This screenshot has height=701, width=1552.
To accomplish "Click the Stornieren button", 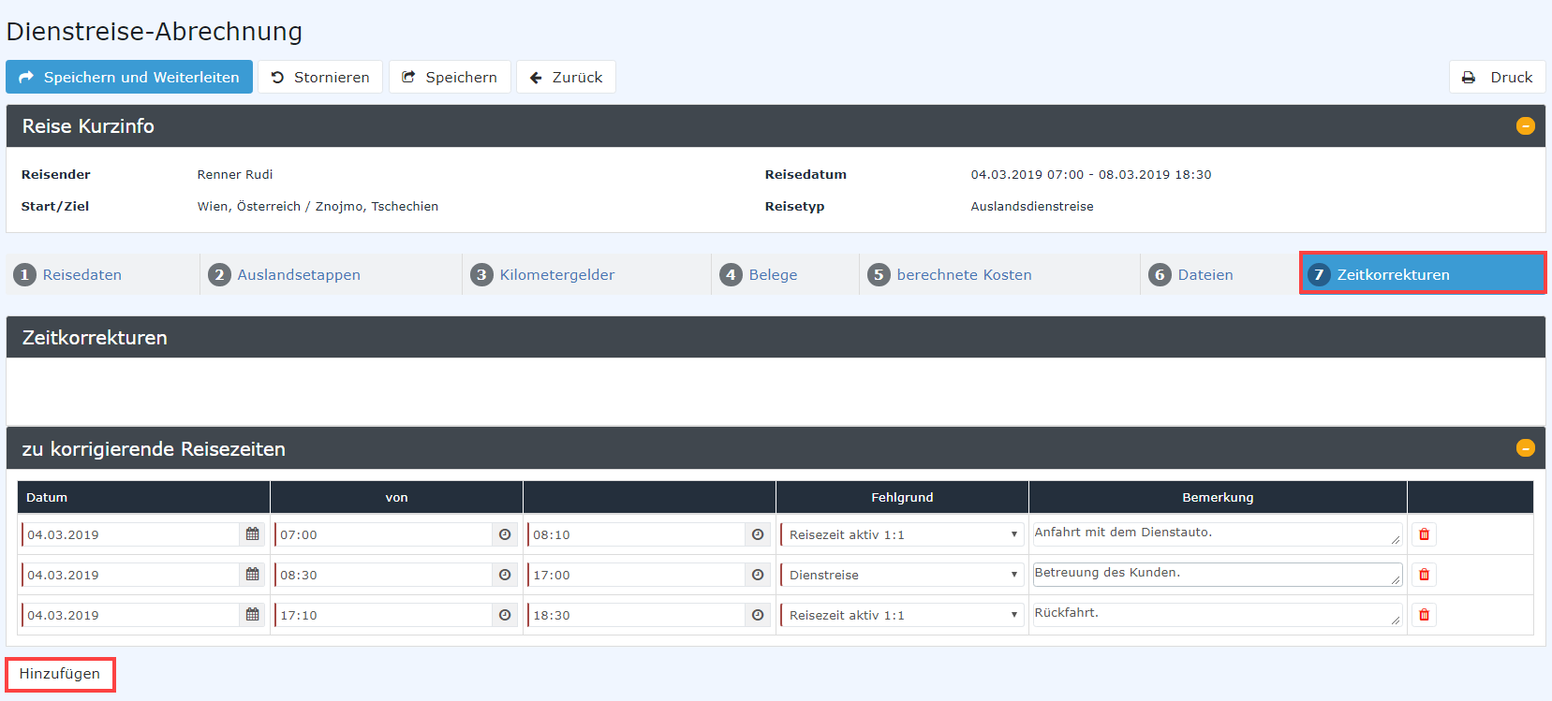I will [320, 77].
